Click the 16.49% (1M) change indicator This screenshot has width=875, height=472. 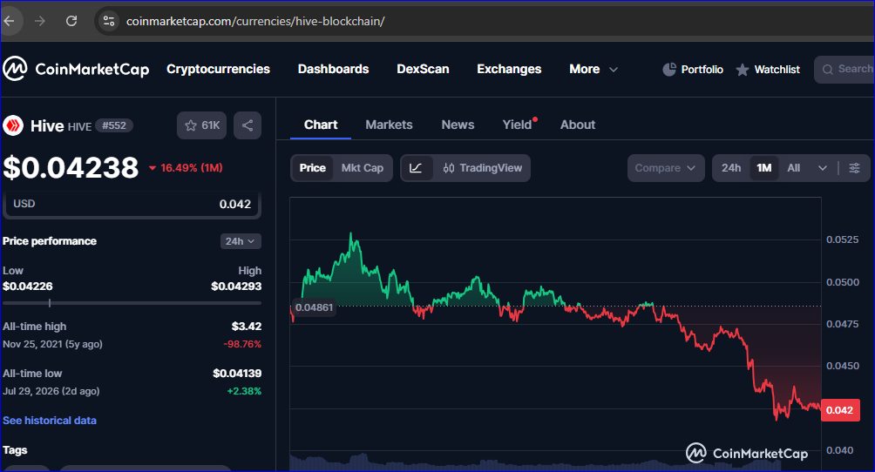186,168
